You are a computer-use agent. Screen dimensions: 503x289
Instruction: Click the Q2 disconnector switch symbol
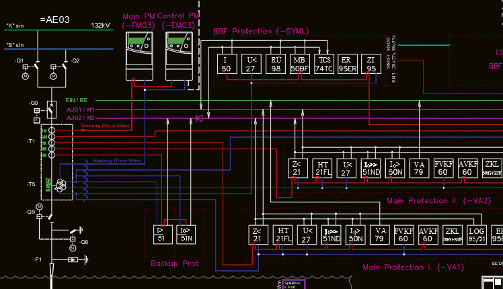tap(65, 67)
